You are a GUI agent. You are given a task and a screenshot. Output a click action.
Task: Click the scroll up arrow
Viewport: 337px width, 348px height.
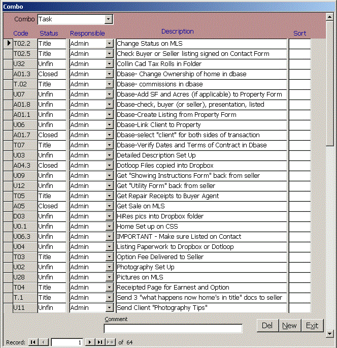(x=330, y=17)
